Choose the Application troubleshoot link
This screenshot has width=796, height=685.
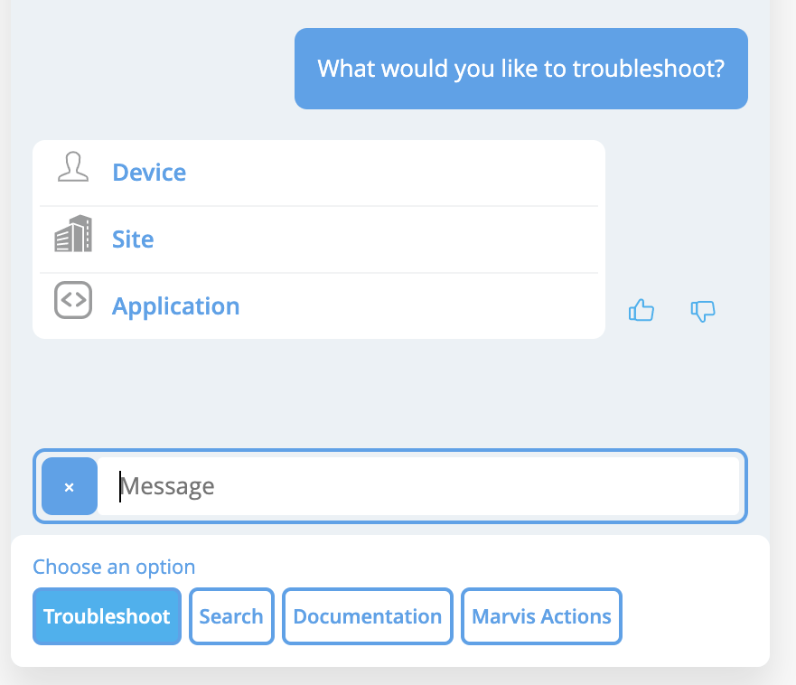(x=175, y=306)
